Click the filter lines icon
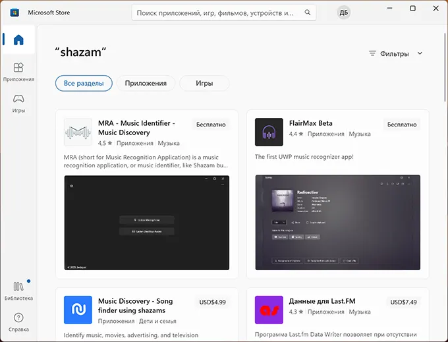Viewport: 448px width, 342px height. click(372, 53)
